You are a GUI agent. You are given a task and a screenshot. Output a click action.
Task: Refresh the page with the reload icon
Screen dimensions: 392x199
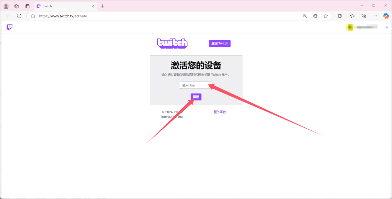tap(19, 16)
